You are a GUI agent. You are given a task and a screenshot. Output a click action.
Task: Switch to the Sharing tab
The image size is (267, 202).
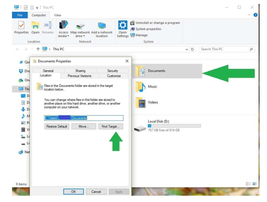tap(80, 71)
